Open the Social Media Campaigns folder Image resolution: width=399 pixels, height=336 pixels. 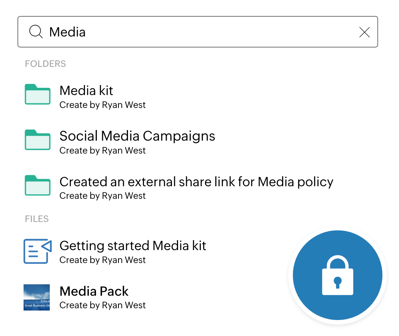[137, 136]
